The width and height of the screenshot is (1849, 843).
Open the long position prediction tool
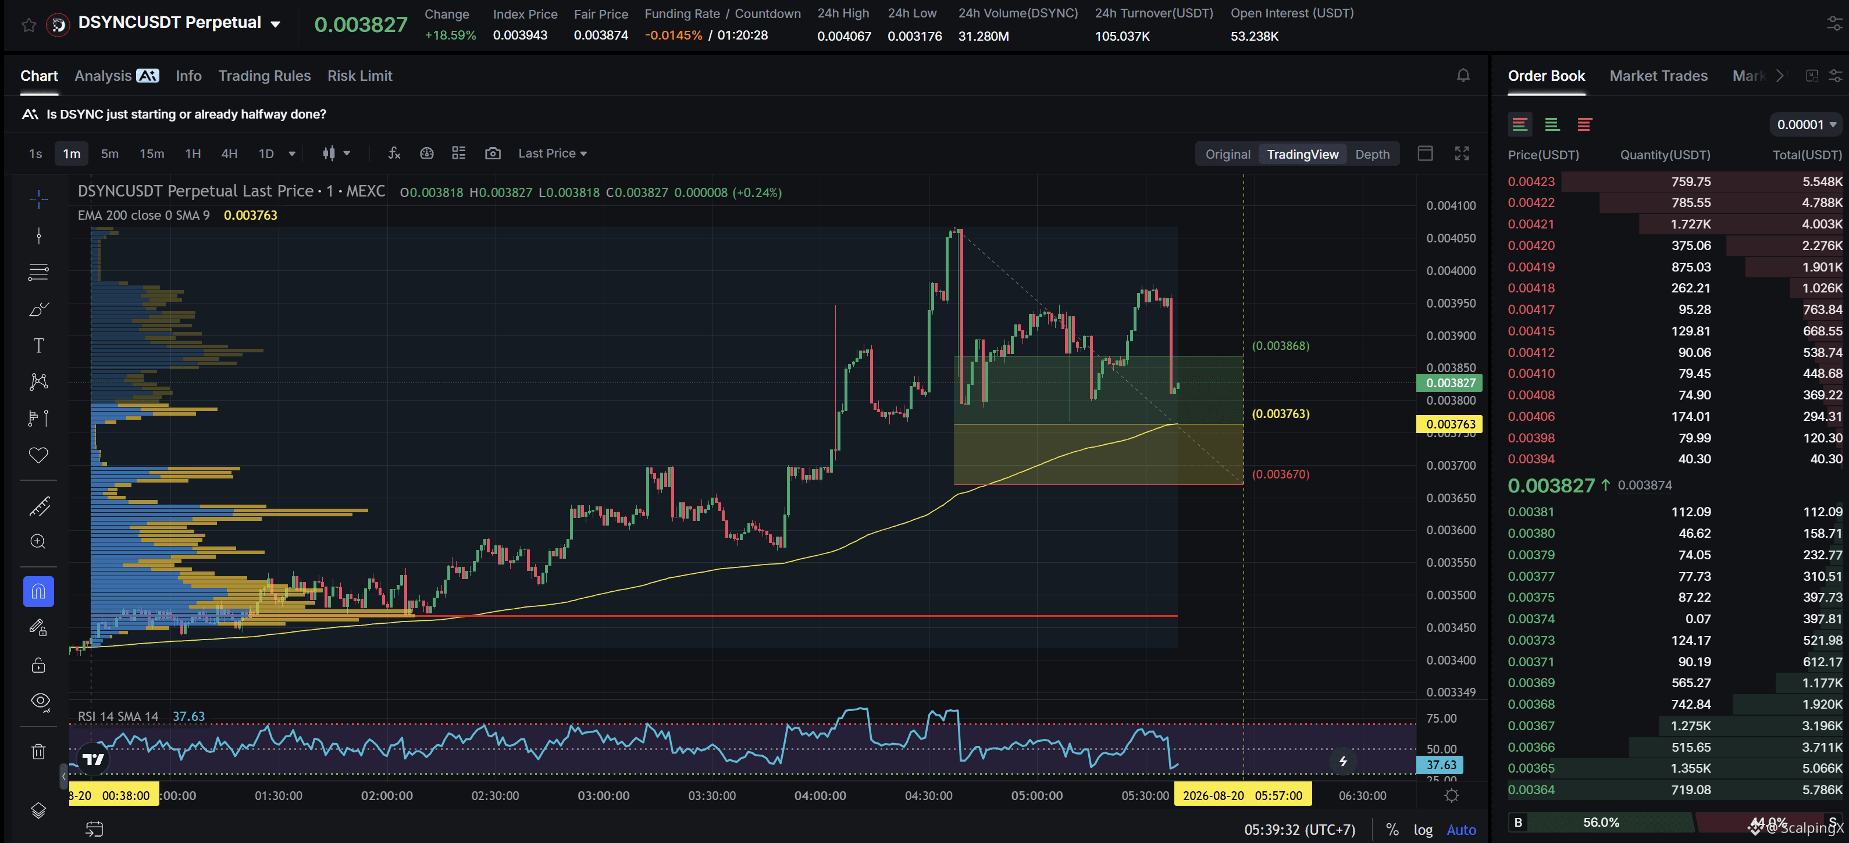[39, 417]
